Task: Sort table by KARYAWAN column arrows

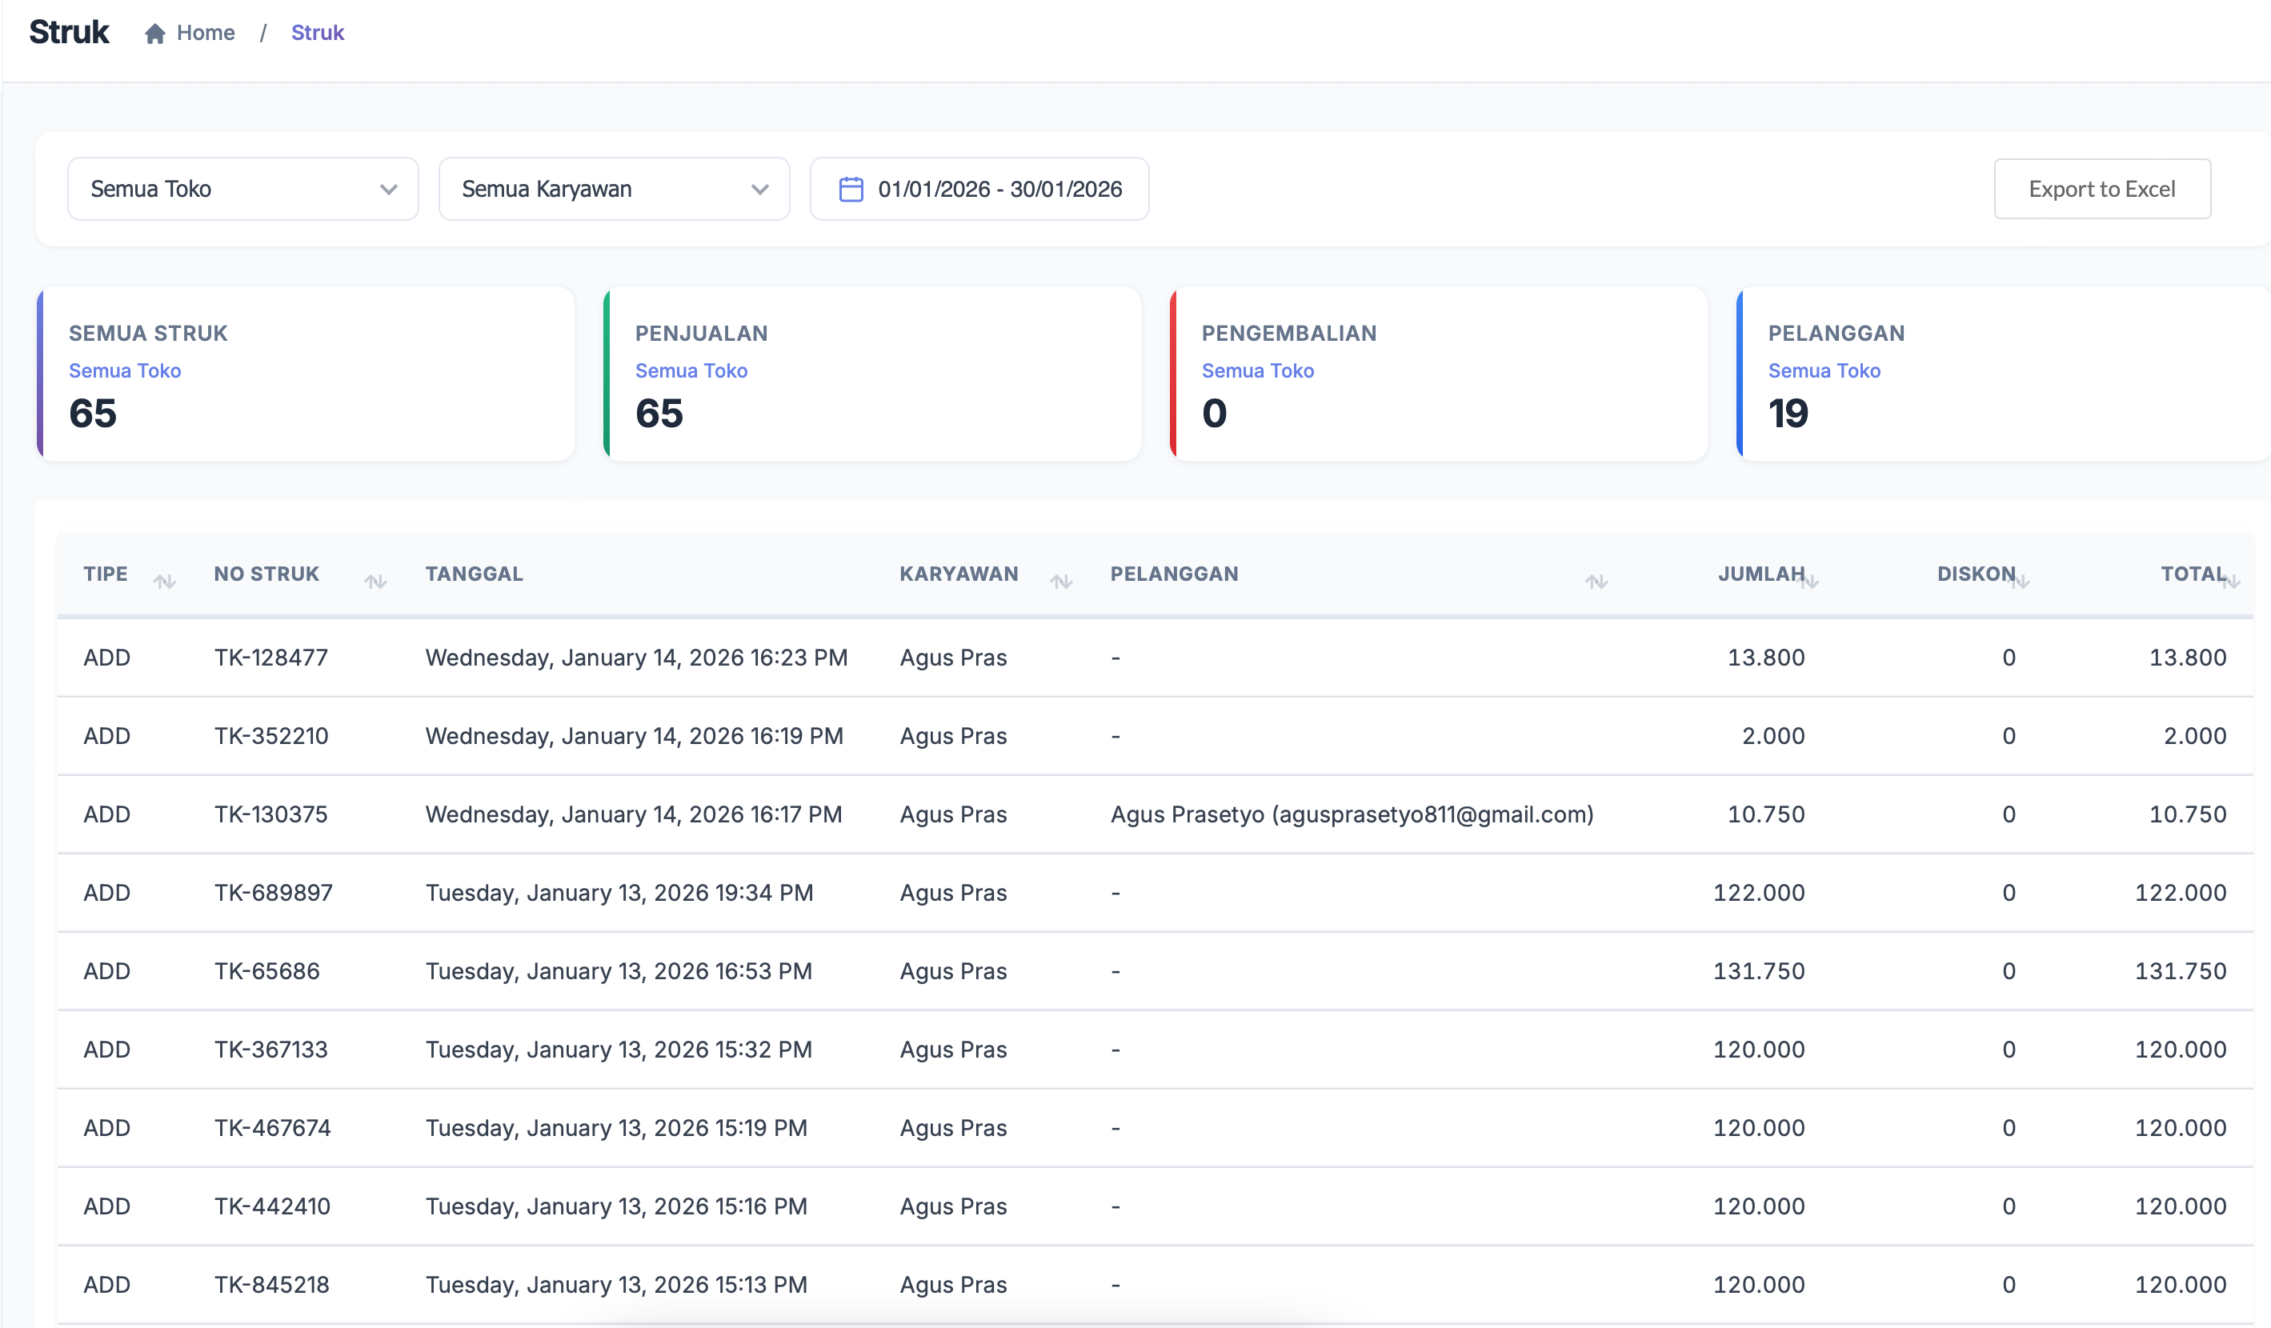Action: [x=1061, y=582]
